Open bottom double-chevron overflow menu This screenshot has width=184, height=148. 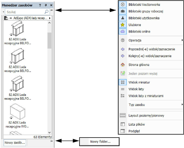pyautogui.click(x=51, y=141)
